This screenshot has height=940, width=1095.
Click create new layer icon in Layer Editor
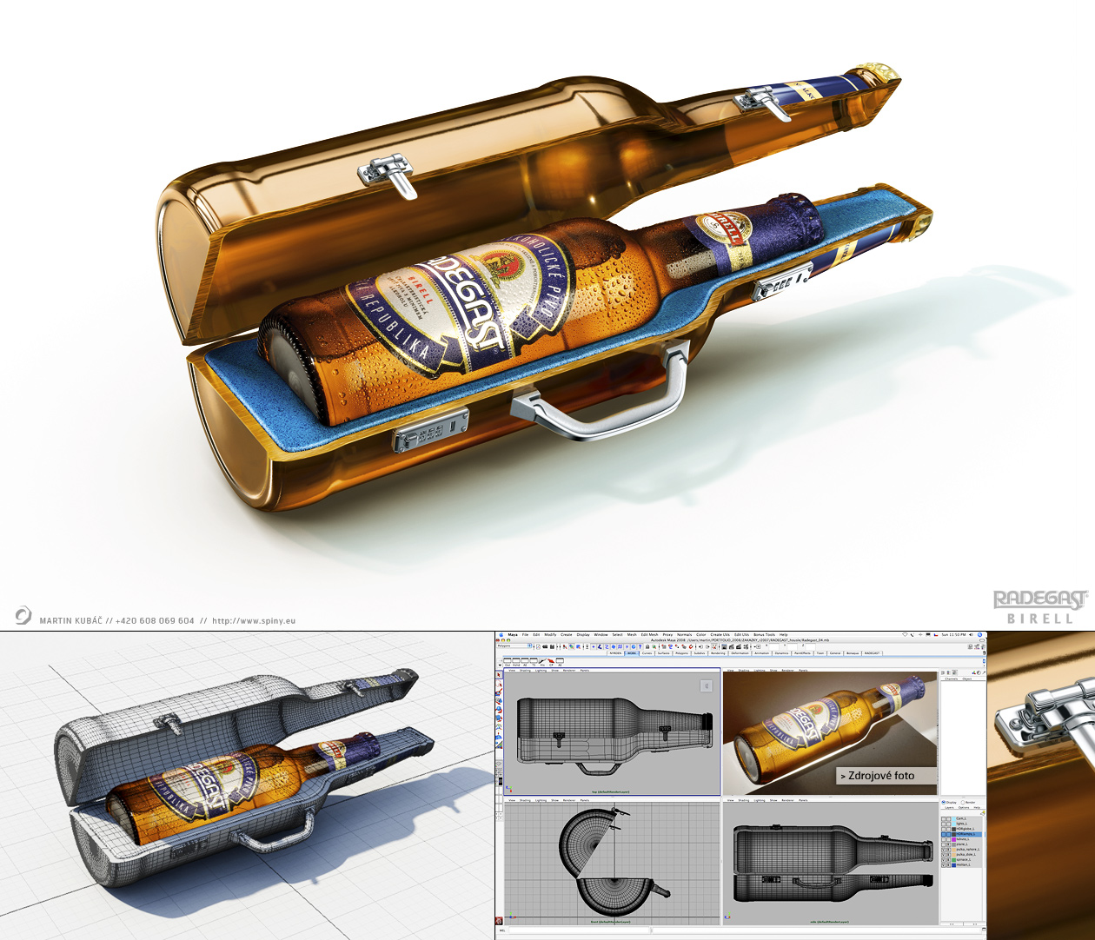point(983,813)
